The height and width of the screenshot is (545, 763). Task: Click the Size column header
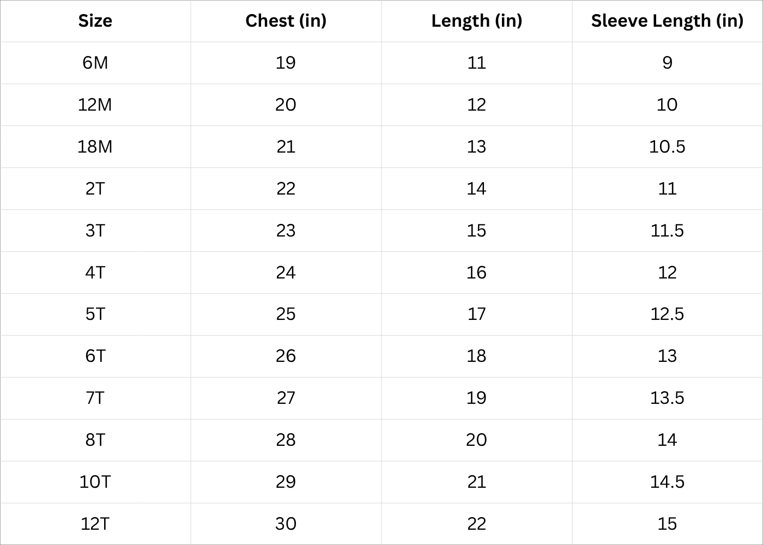click(95, 21)
